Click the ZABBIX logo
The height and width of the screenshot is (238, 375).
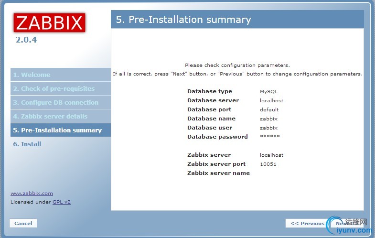(49, 23)
